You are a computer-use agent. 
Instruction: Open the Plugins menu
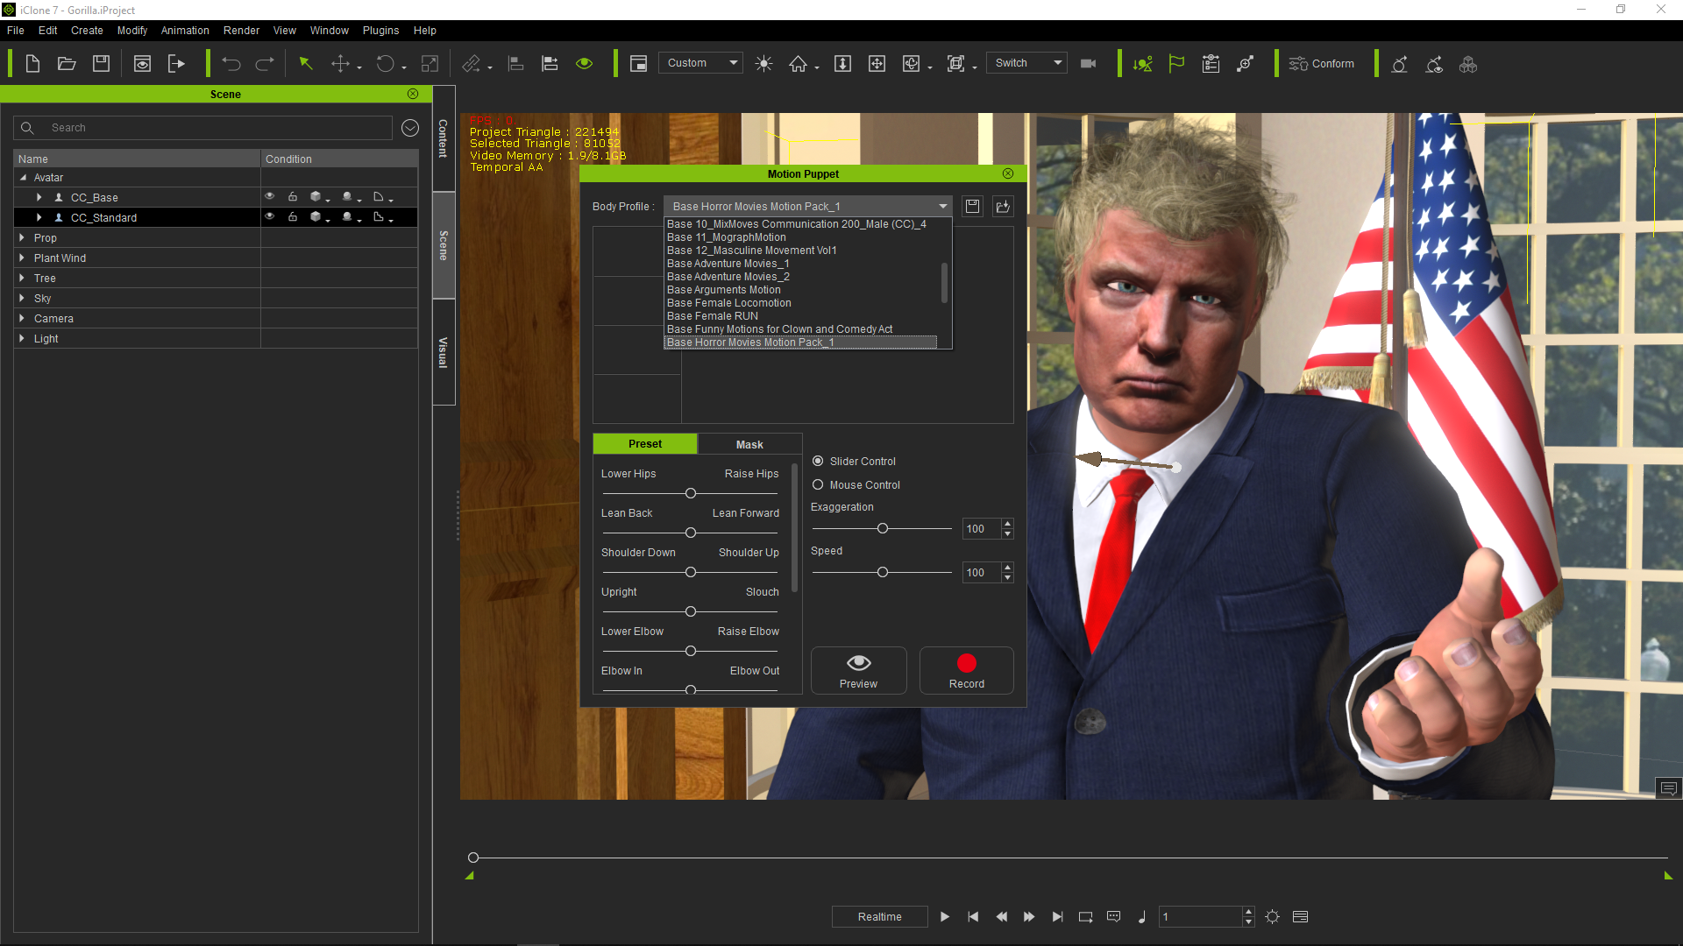click(380, 31)
